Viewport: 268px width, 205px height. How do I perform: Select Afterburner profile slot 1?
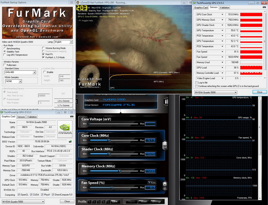coord(90,202)
